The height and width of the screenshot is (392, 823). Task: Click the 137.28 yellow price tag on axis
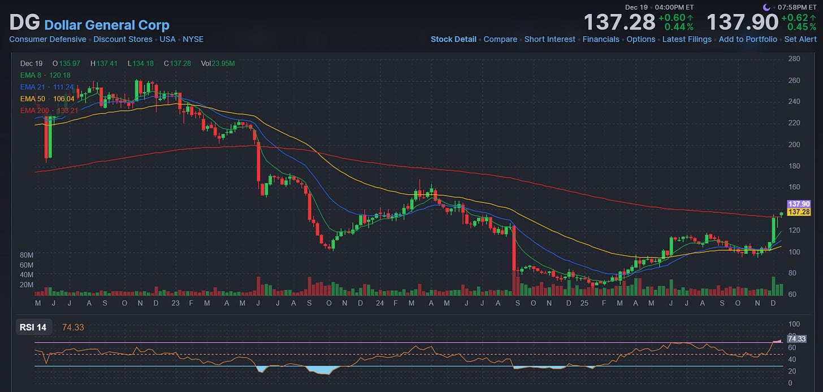799,212
